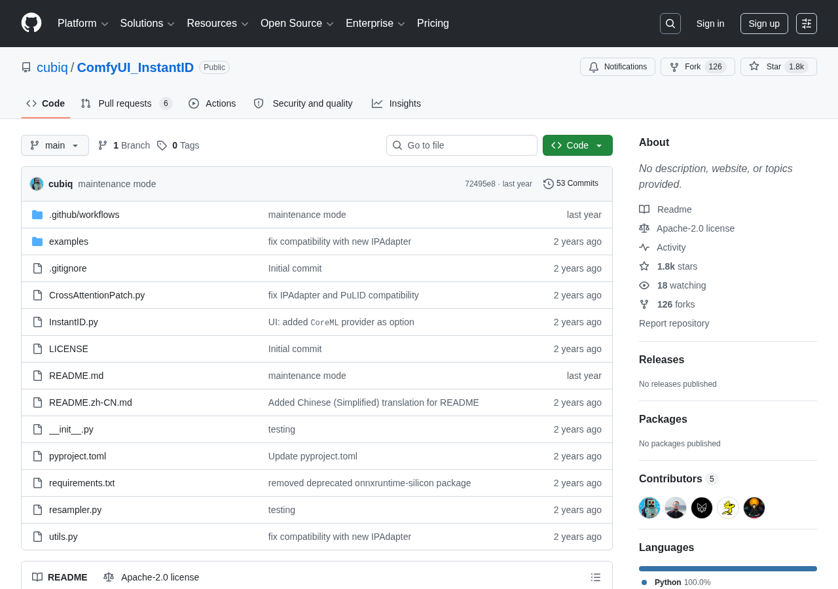Viewport: 838px width, 589px height.
Task: Open the main branch selector dropdown
Action: tap(55, 145)
